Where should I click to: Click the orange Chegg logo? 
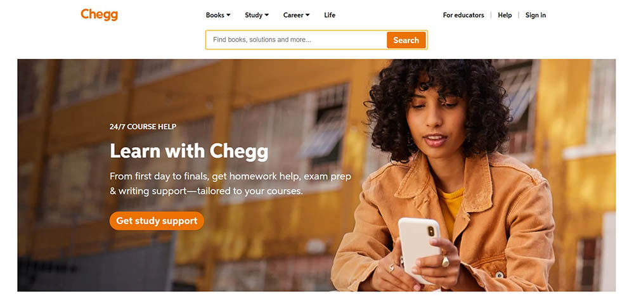pos(99,15)
